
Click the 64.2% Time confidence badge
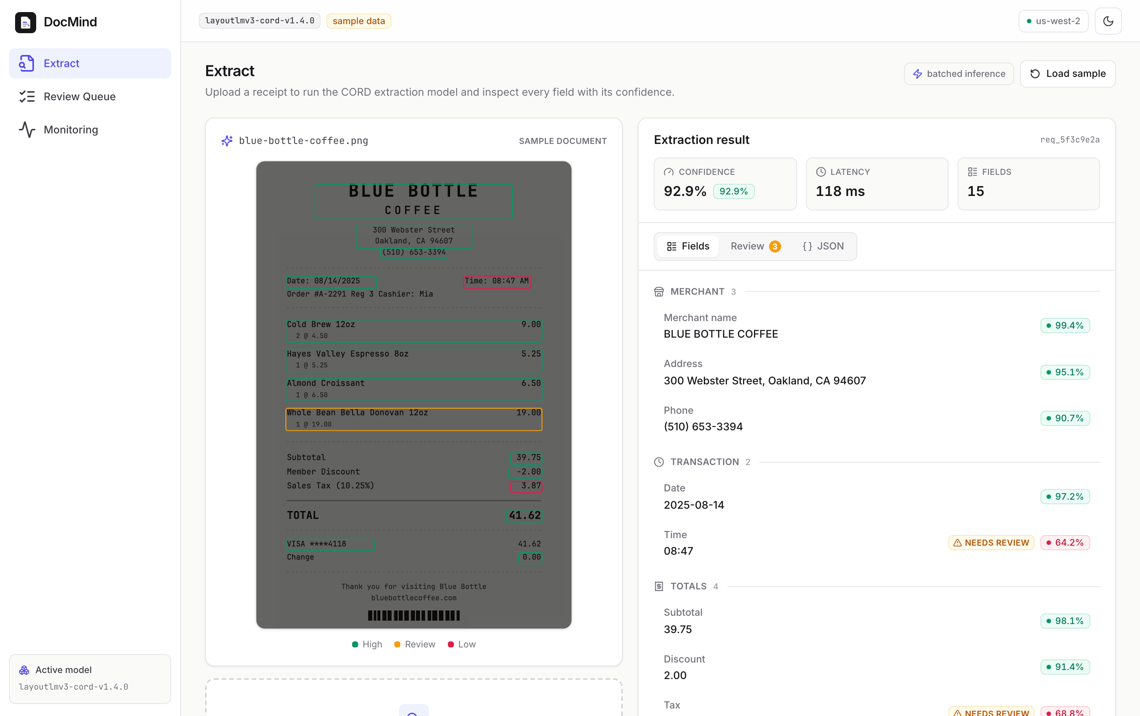[1065, 542]
